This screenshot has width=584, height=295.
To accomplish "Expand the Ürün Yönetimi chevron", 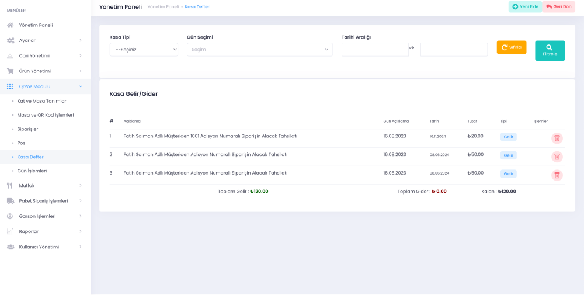I will (81, 71).
